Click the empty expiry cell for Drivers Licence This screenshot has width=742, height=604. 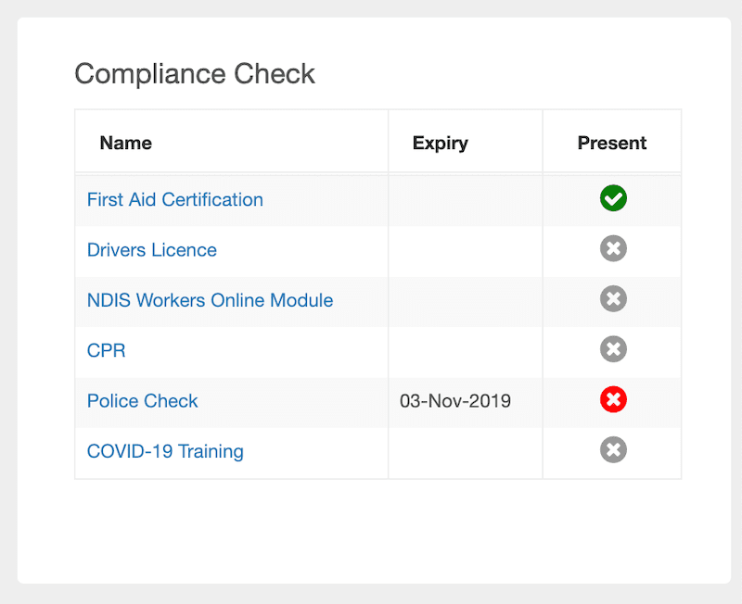[466, 250]
